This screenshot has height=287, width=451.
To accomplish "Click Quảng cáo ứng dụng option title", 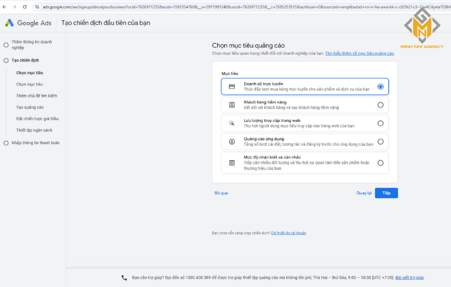I will pos(264,139).
